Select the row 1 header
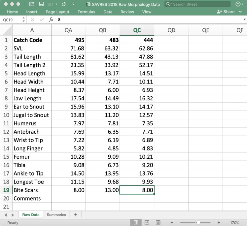Image resolution: width=247 pixels, height=226 pixels. pyautogui.click(x=6, y=40)
